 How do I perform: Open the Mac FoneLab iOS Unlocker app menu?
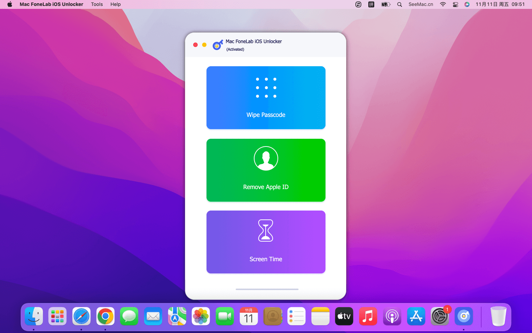coord(51,4)
